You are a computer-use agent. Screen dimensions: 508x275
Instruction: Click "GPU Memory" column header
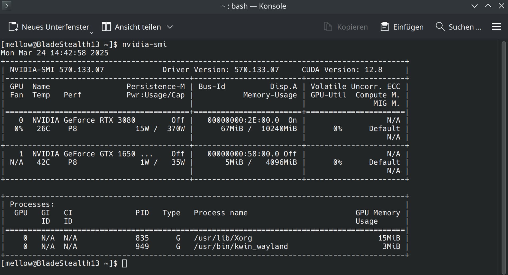378,213
